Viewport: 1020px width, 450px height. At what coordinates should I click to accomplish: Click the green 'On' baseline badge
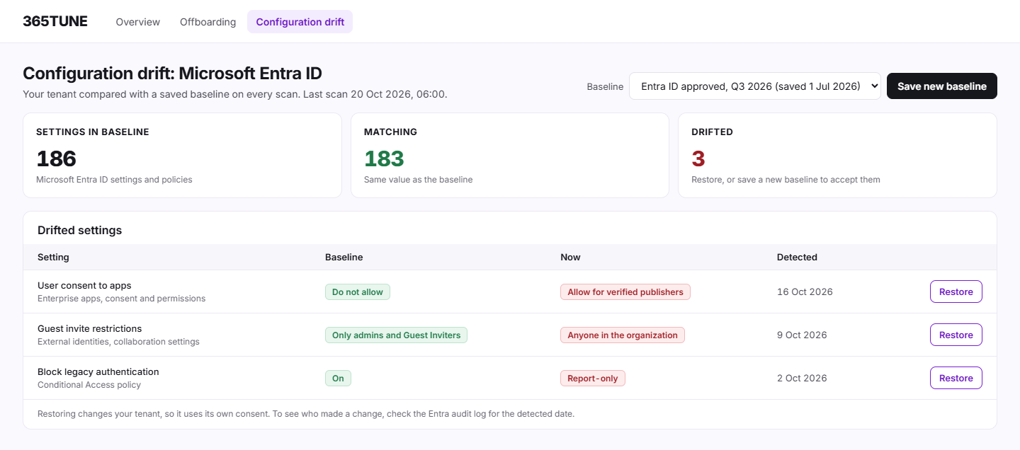pos(338,378)
